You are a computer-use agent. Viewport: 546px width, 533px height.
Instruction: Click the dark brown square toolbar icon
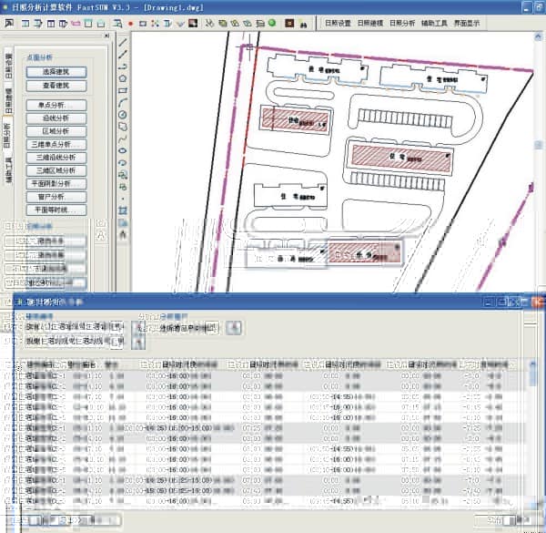pos(289,23)
